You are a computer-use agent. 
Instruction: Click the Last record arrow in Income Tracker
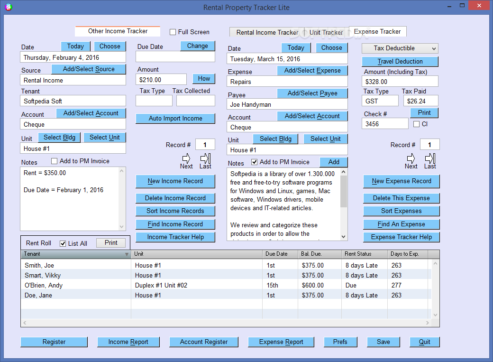(x=205, y=158)
